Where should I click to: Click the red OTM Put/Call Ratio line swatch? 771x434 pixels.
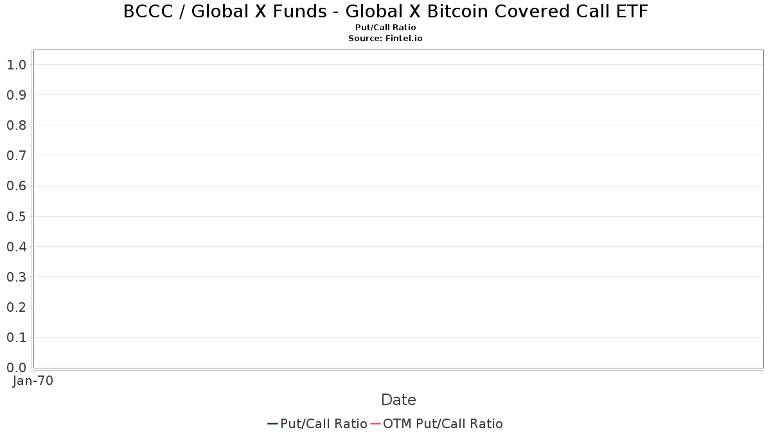(x=375, y=424)
